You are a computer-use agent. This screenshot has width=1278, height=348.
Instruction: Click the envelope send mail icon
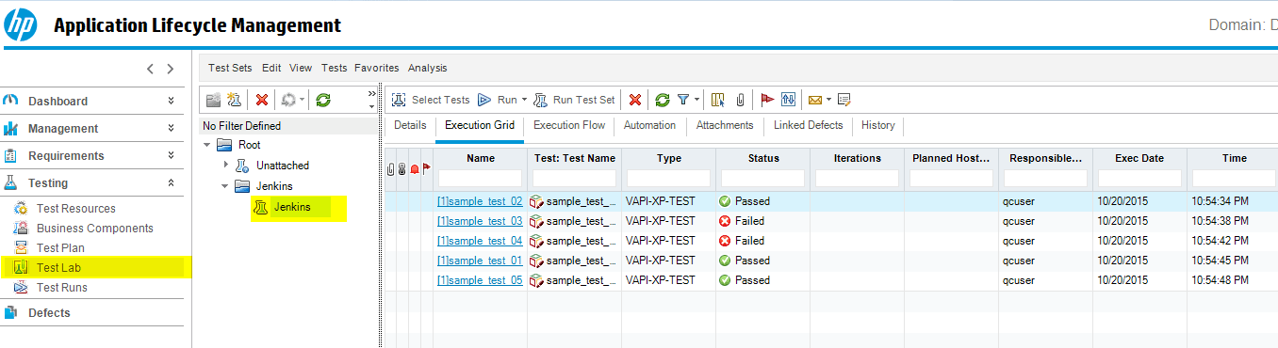(x=815, y=99)
